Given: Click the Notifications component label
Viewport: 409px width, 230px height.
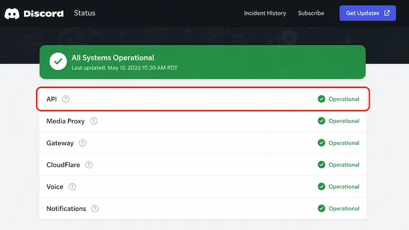Looking at the screenshot, I should pos(66,209).
